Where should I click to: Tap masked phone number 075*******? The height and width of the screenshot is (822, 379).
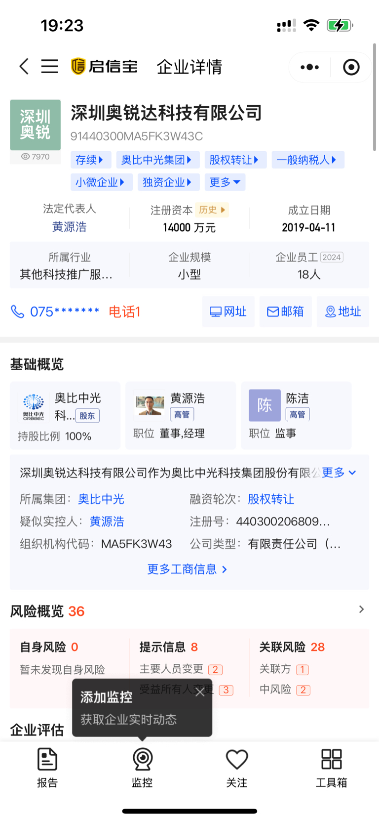pyautogui.click(x=65, y=311)
